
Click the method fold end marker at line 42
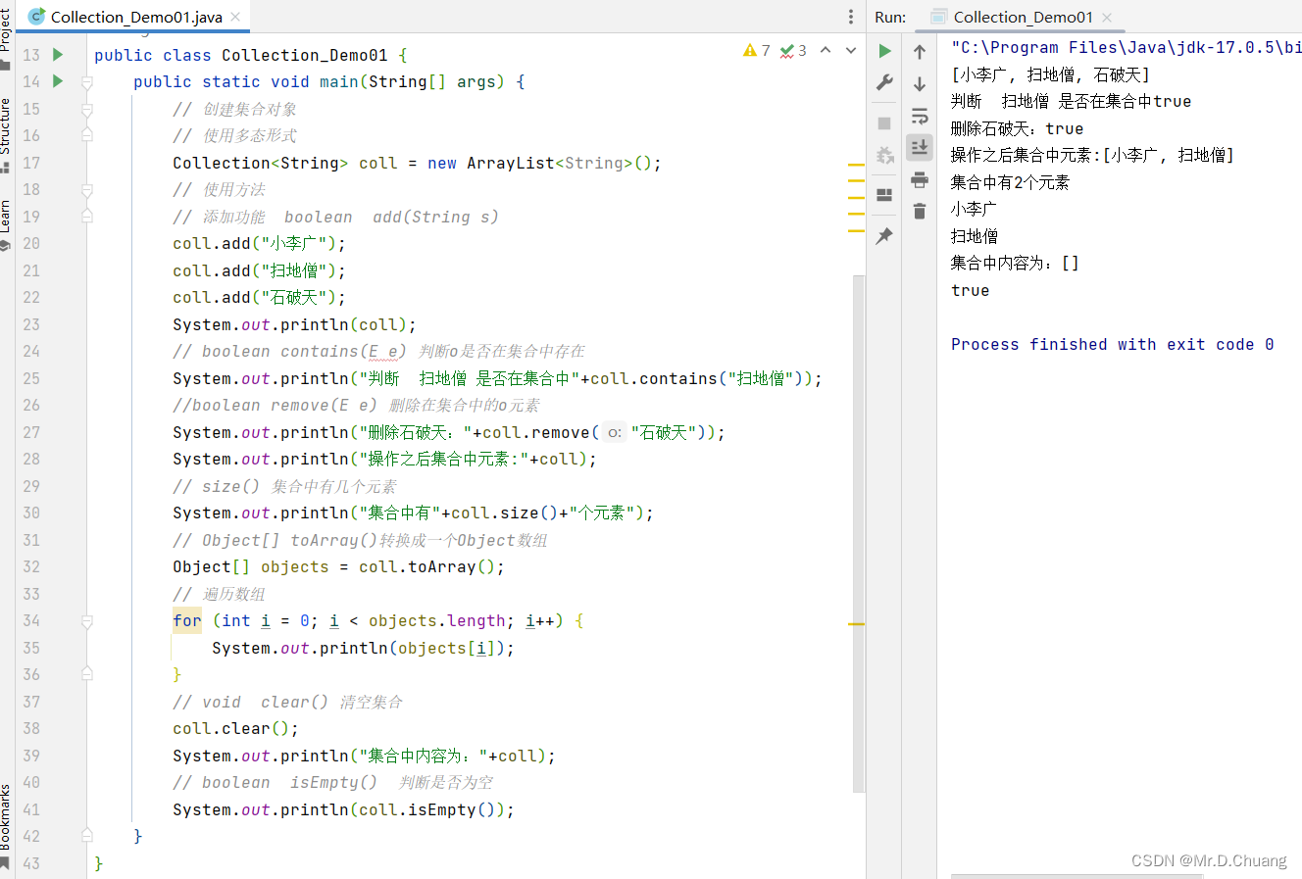87,836
